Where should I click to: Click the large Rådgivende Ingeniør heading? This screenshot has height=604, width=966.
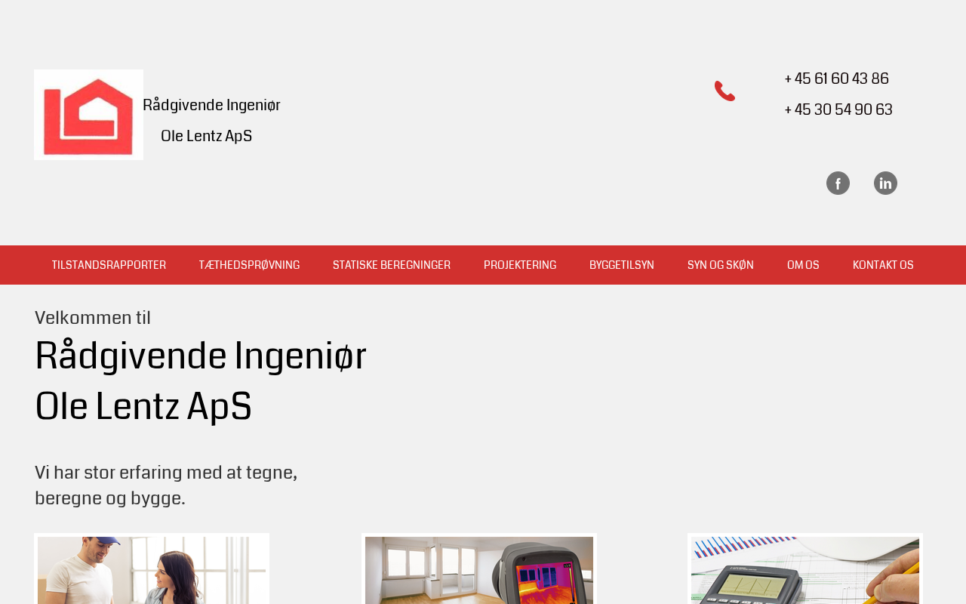(x=201, y=356)
